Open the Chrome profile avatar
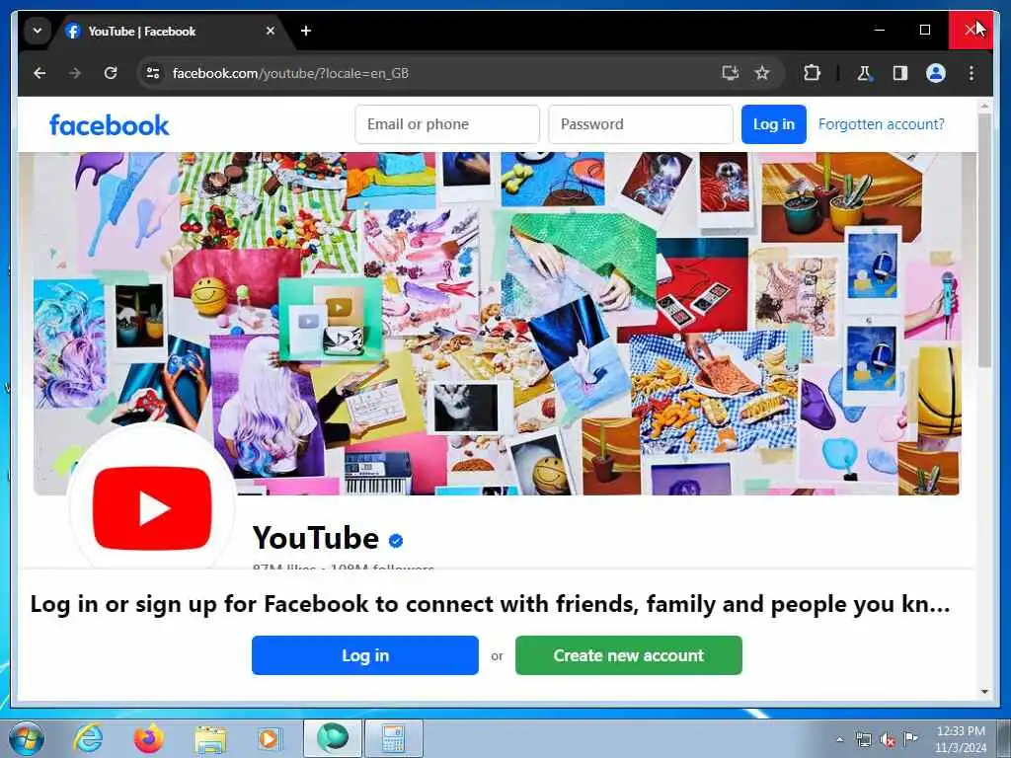Screen dimensions: 1011x758 click(936, 73)
